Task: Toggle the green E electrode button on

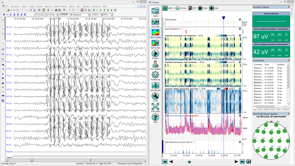Action: tap(94, 10)
